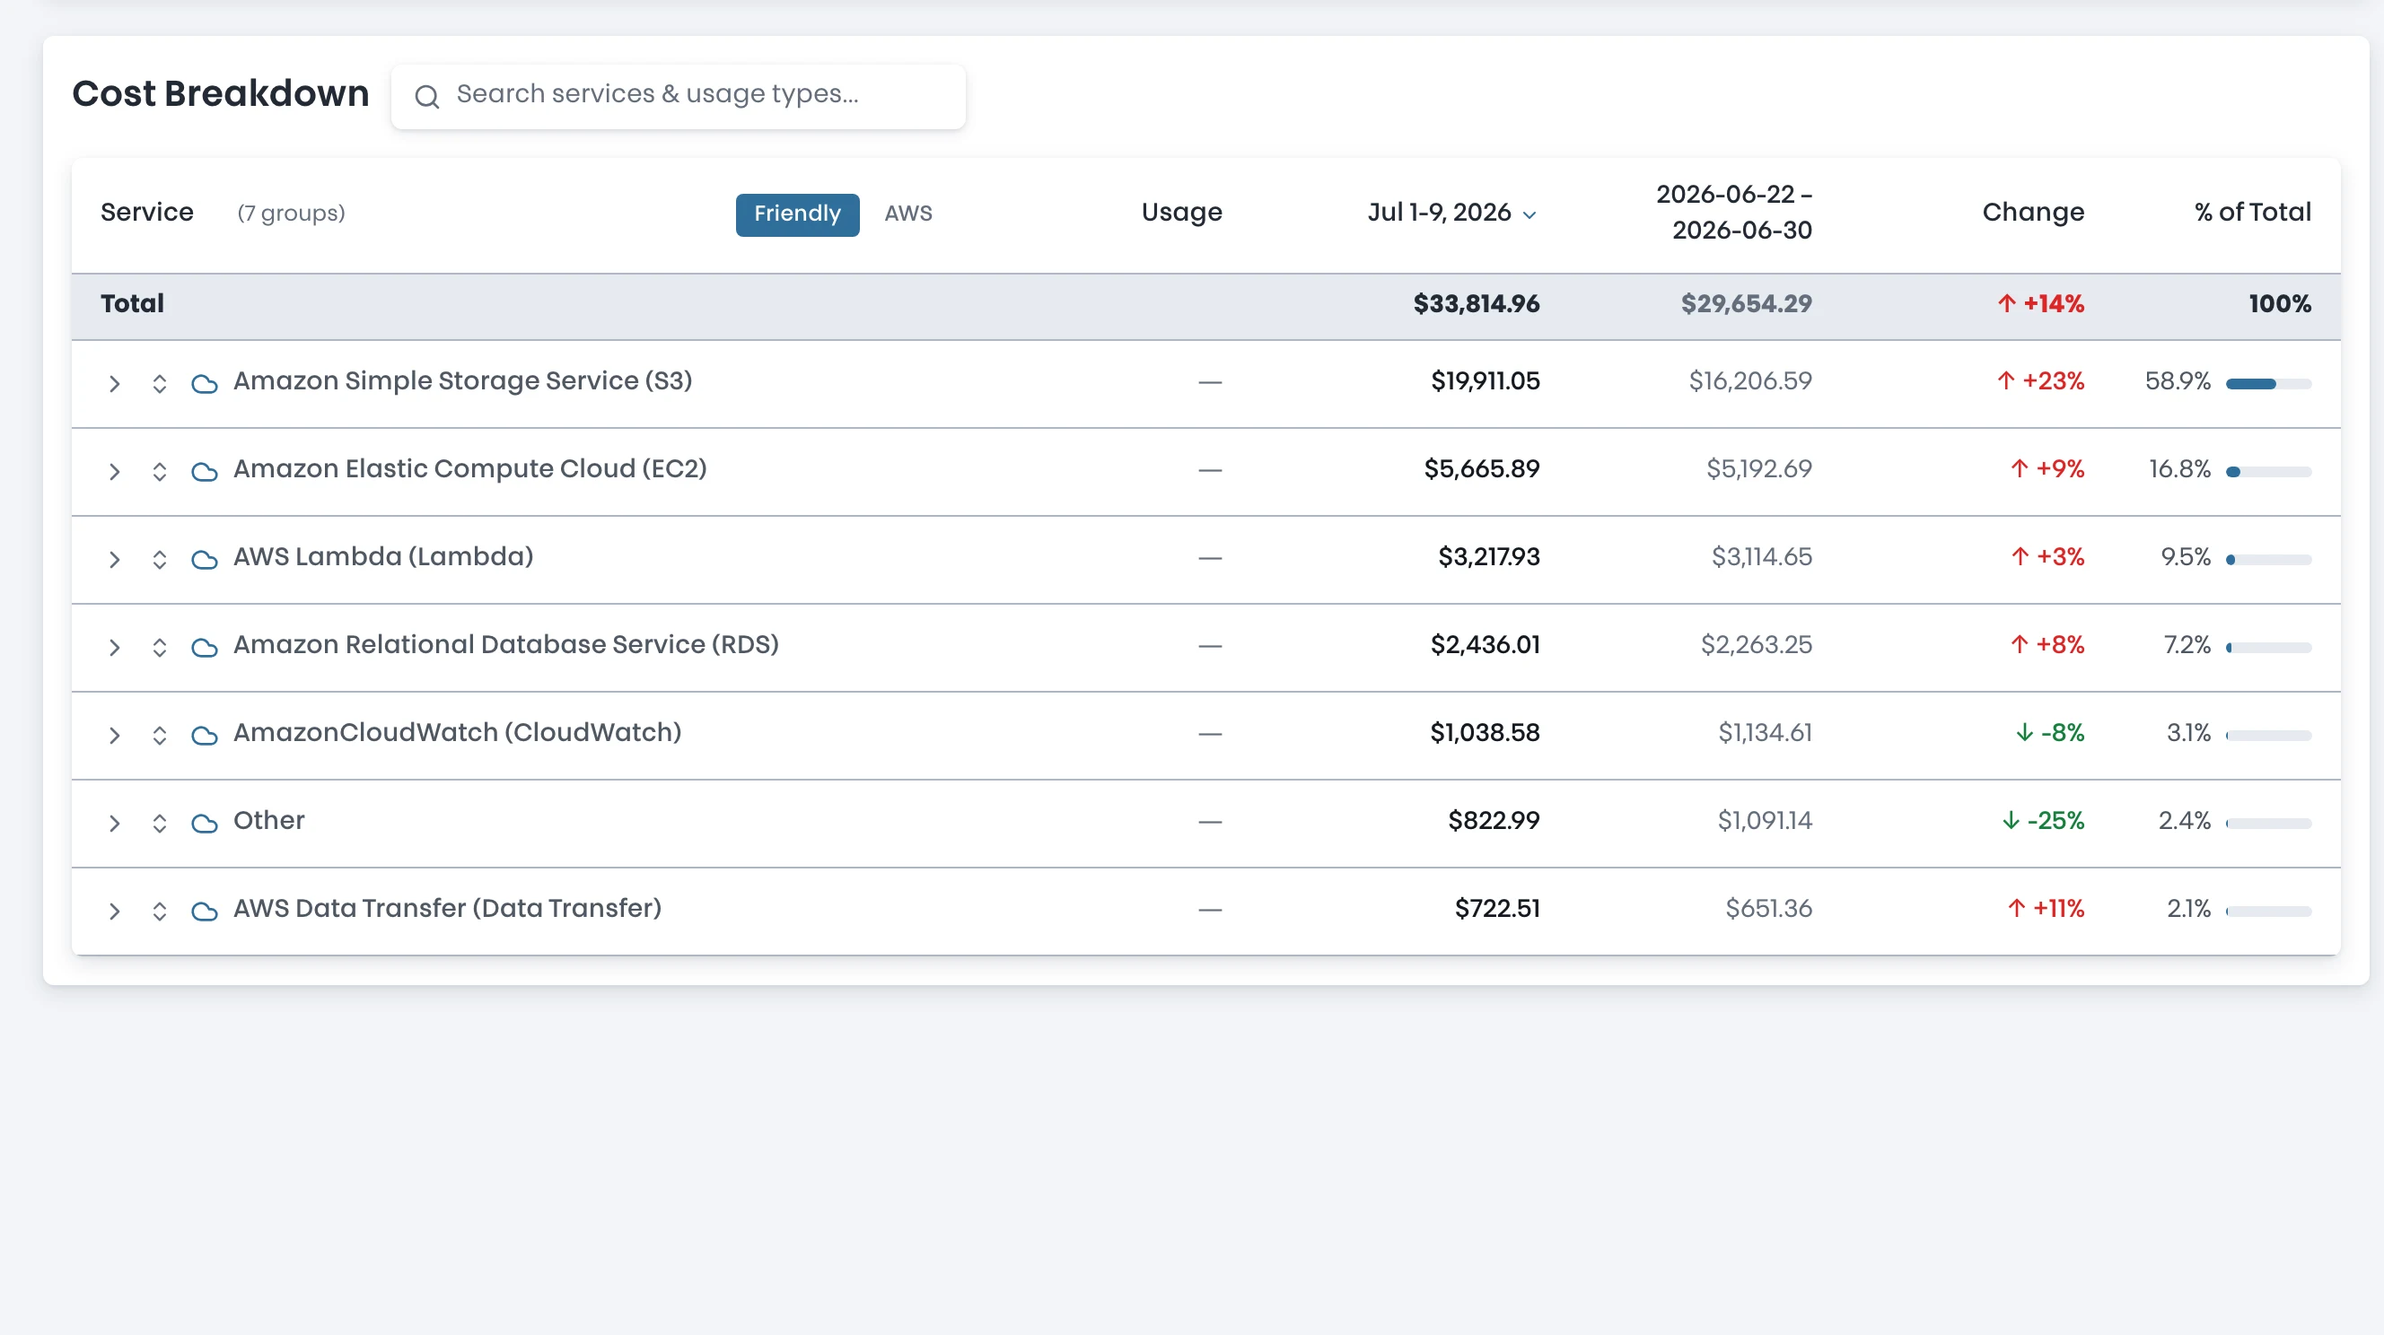Click the previous total $29,654.29
2384x1335 pixels.
coord(1747,303)
